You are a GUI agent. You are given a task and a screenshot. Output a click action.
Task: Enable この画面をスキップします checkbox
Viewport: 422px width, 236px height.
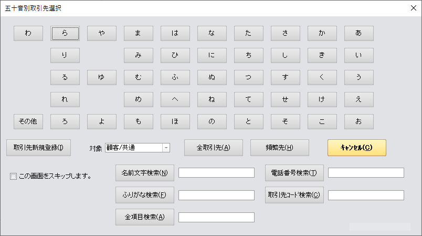(x=14, y=177)
